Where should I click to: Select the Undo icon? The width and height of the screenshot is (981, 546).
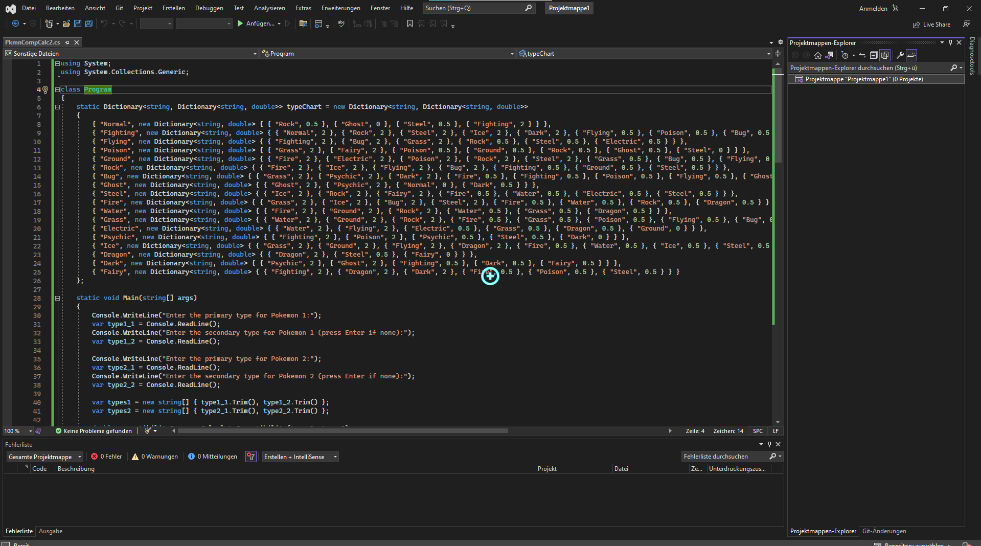(x=105, y=24)
